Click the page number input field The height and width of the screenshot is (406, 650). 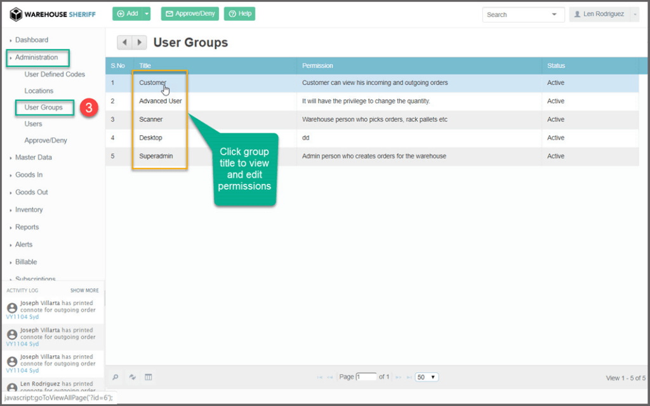(x=366, y=377)
